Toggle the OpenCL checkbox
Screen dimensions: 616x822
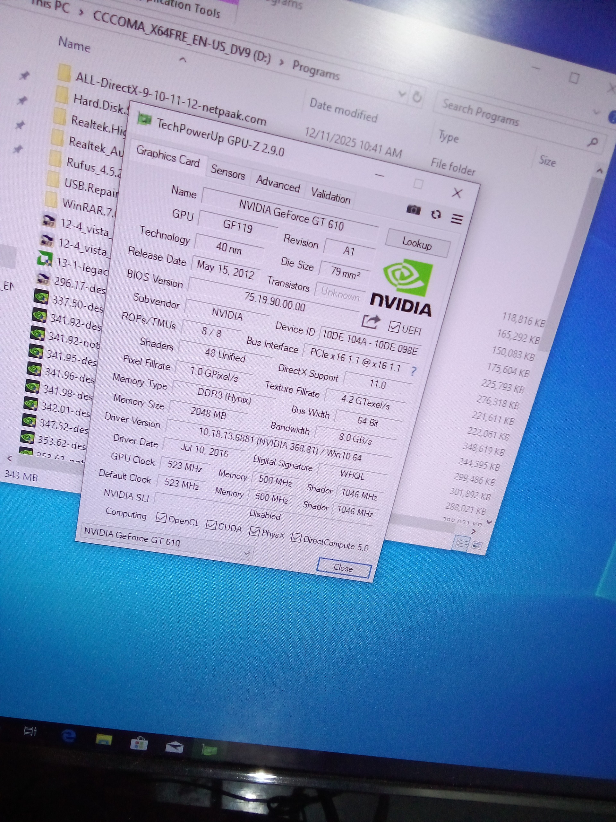[x=161, y=517]
